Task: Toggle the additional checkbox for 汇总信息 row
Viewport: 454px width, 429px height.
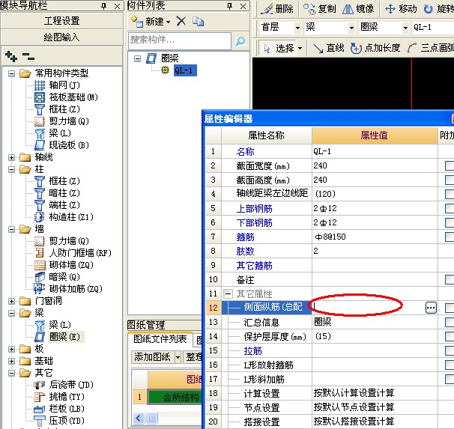Action: tap(450, 322)
